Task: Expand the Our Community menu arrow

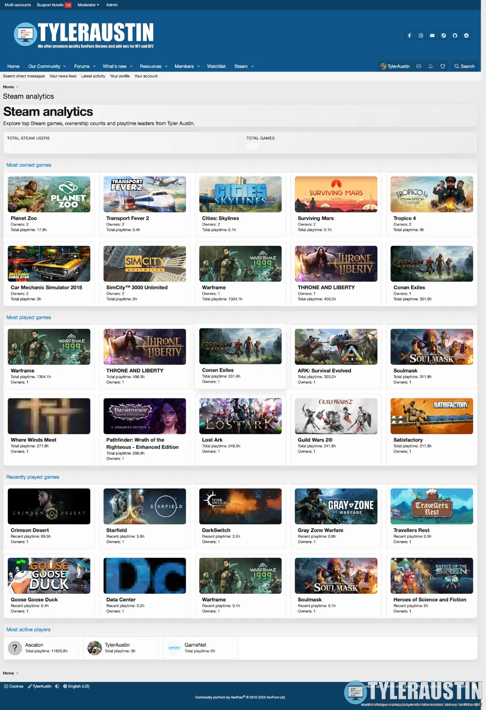Action: tap(64, 67)
